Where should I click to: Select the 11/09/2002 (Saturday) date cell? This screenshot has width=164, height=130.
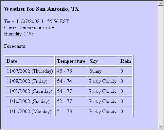coord(30,91)
